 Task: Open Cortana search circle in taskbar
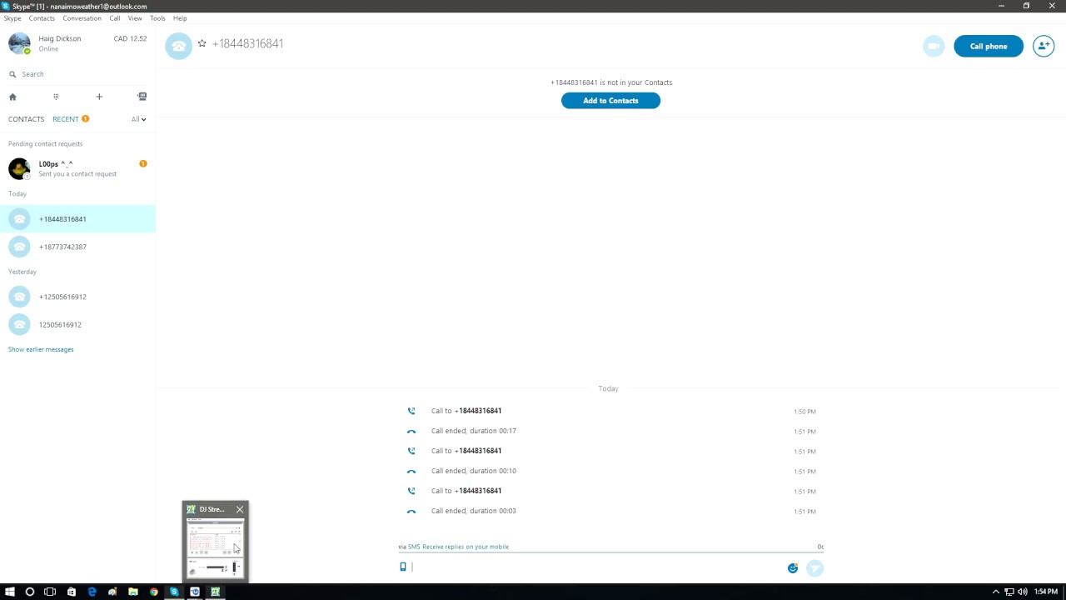click(30, 592)
